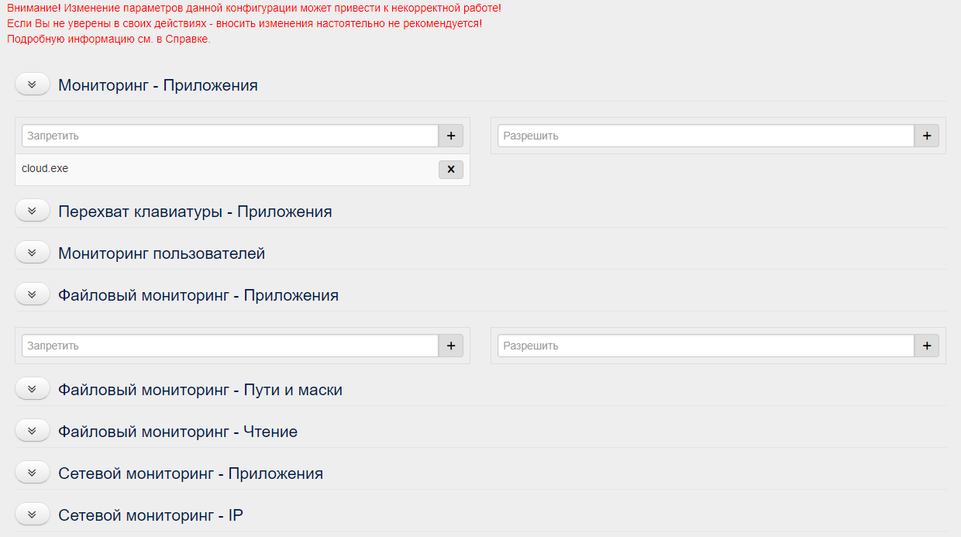Image resolution: width=961 pixels, height=537 pixels.
Task: Expand Сетевой мониторинг - Приложения
Action: pyautogui.click(x=32, y=471)
